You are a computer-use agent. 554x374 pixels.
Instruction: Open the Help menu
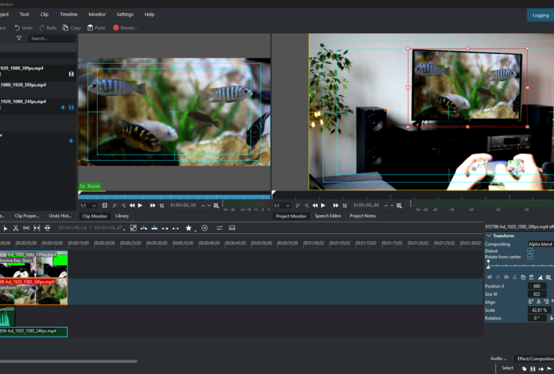pyautogui.click(x=150, y=15)
